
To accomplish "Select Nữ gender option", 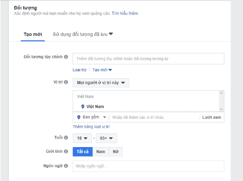I will (x=116, y=151).
